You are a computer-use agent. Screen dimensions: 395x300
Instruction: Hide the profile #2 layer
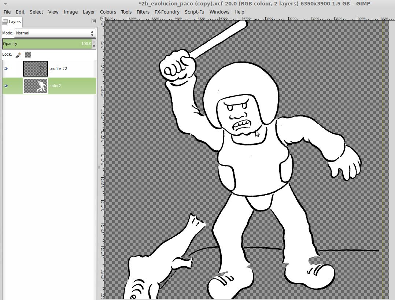pyautogui.click(x=6, y=68)
